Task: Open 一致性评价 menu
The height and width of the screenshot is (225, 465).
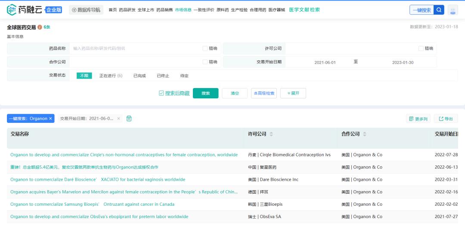Action: (x=204, y=10)
